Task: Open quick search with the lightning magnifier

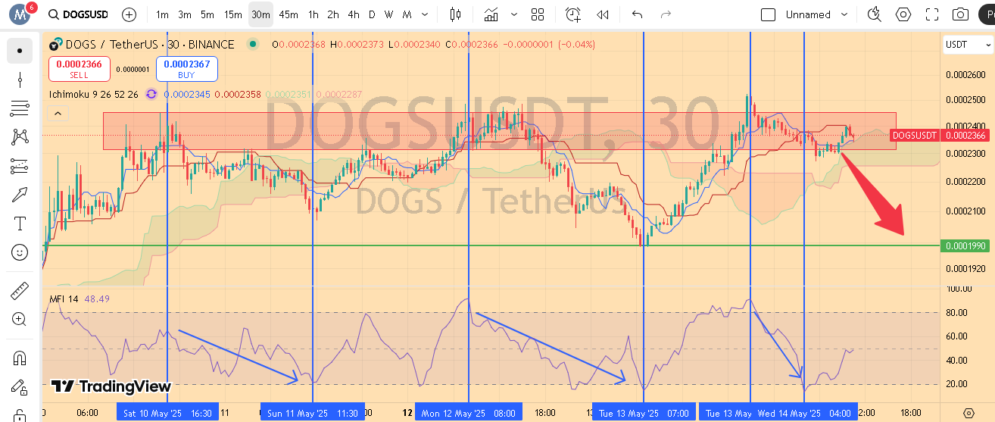Action: coord(875,14)
